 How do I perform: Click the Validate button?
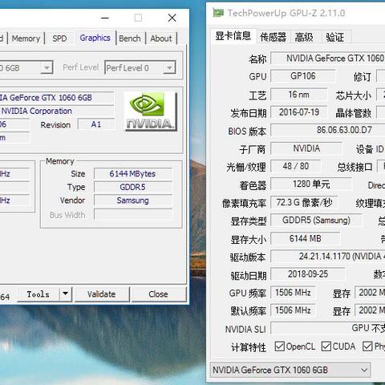point(102,294)
